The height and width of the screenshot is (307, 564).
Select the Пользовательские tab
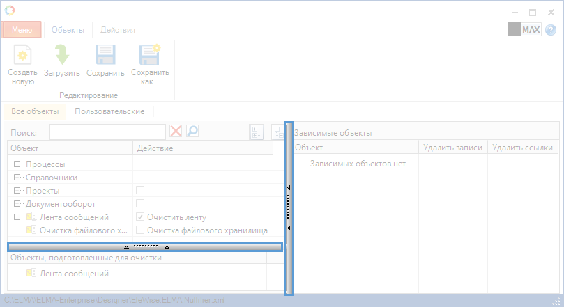[109, 111]
